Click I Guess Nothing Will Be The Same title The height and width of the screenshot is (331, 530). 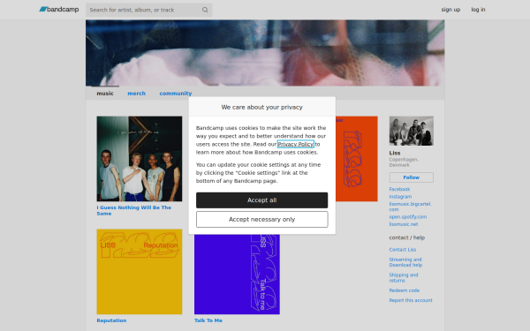[134, 210]
